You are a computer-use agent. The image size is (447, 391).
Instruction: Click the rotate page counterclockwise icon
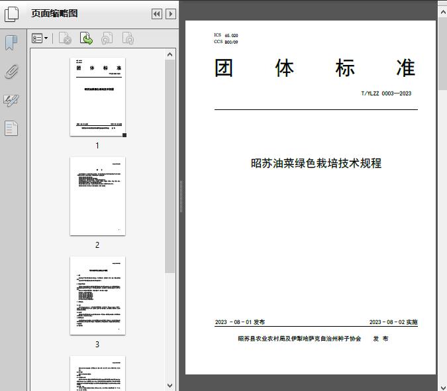pos(107,38)
